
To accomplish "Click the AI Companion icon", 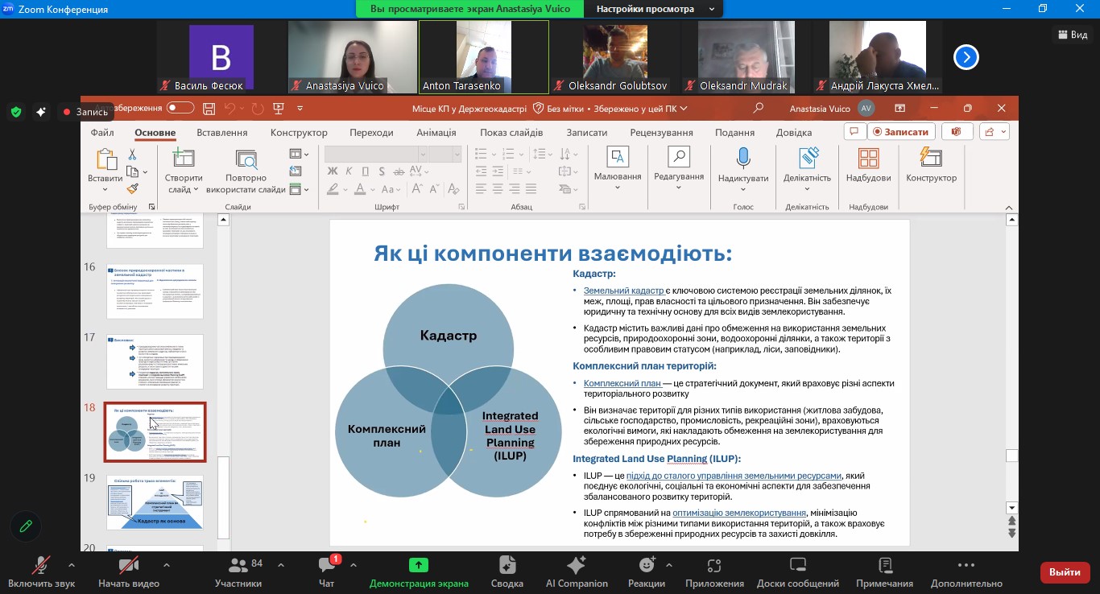I will tap(577, 566).
